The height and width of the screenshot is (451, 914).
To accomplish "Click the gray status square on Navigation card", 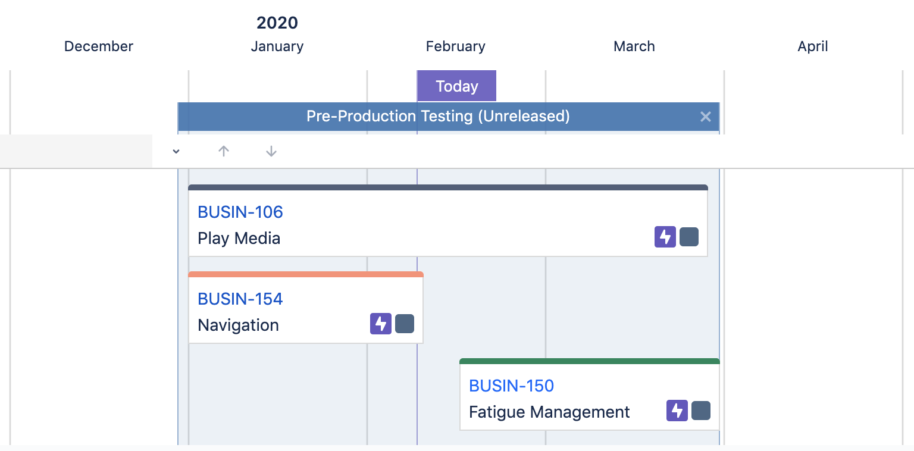I will point(405,324).
